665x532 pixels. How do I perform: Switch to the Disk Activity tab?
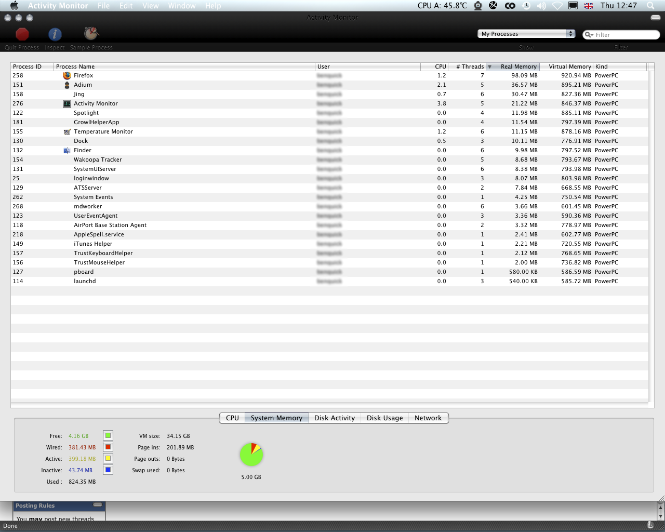pos(335,418)
